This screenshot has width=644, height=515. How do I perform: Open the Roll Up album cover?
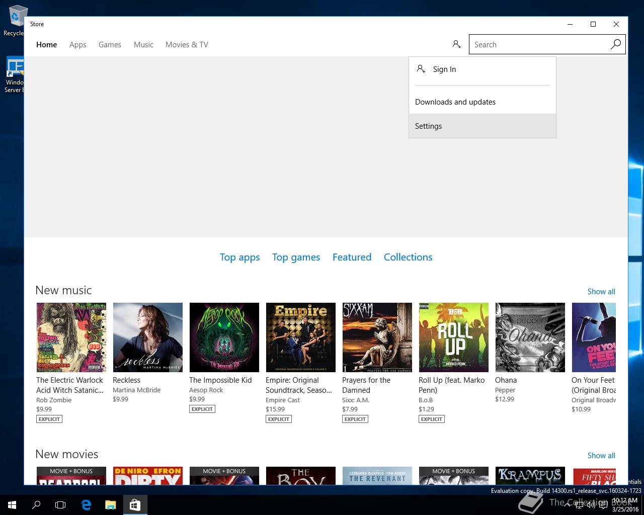(454, 337)
